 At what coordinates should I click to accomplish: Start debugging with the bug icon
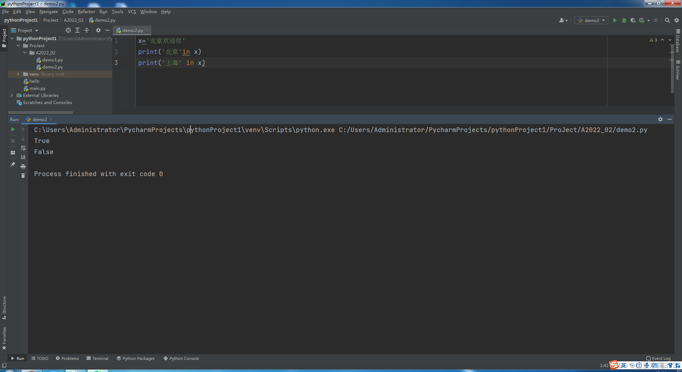(x=624, y=20)
